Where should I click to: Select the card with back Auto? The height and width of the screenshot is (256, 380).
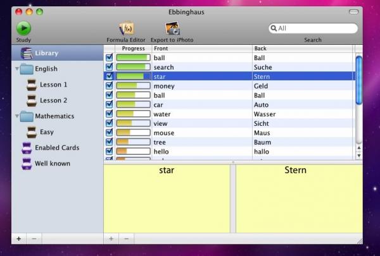pos(261,105)
